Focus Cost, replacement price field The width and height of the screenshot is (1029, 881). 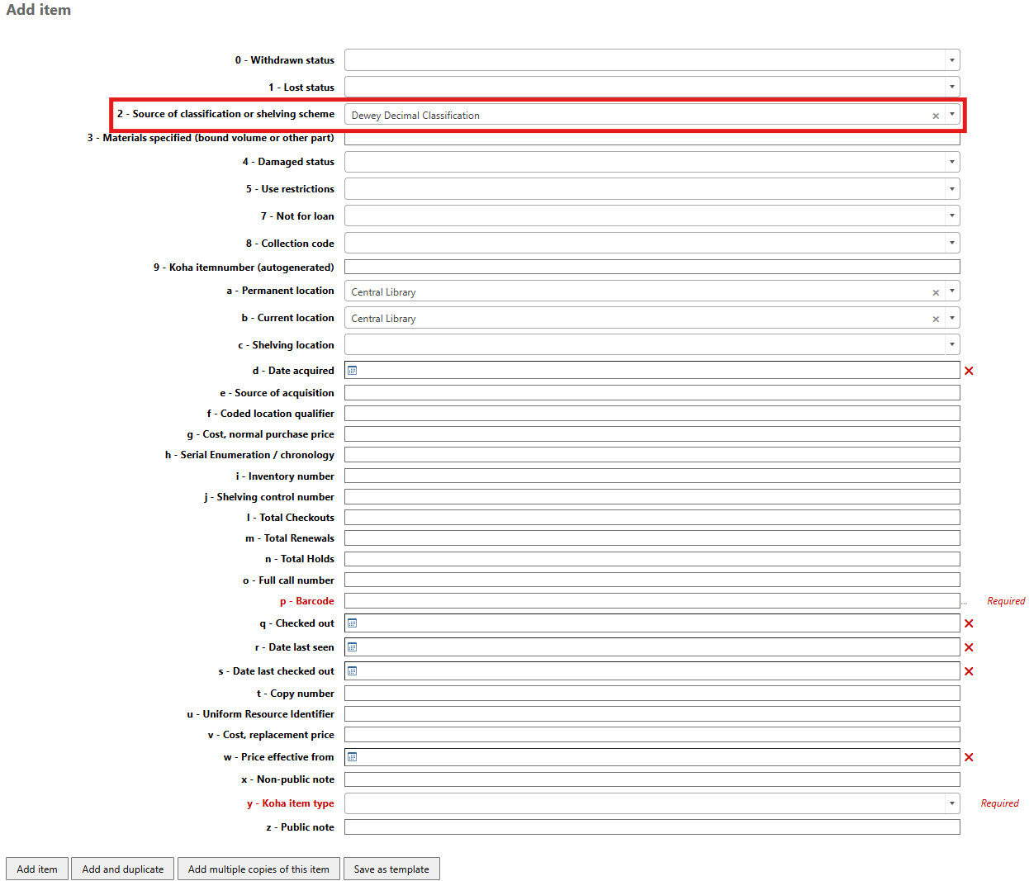(x=652, y=735)
